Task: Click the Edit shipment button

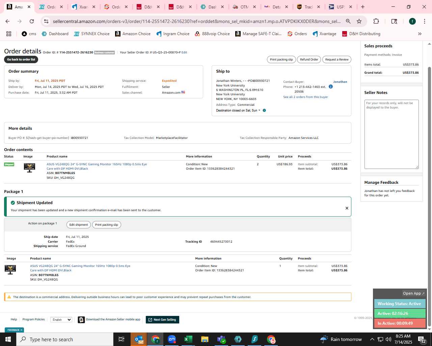Action: pos(79,225)
